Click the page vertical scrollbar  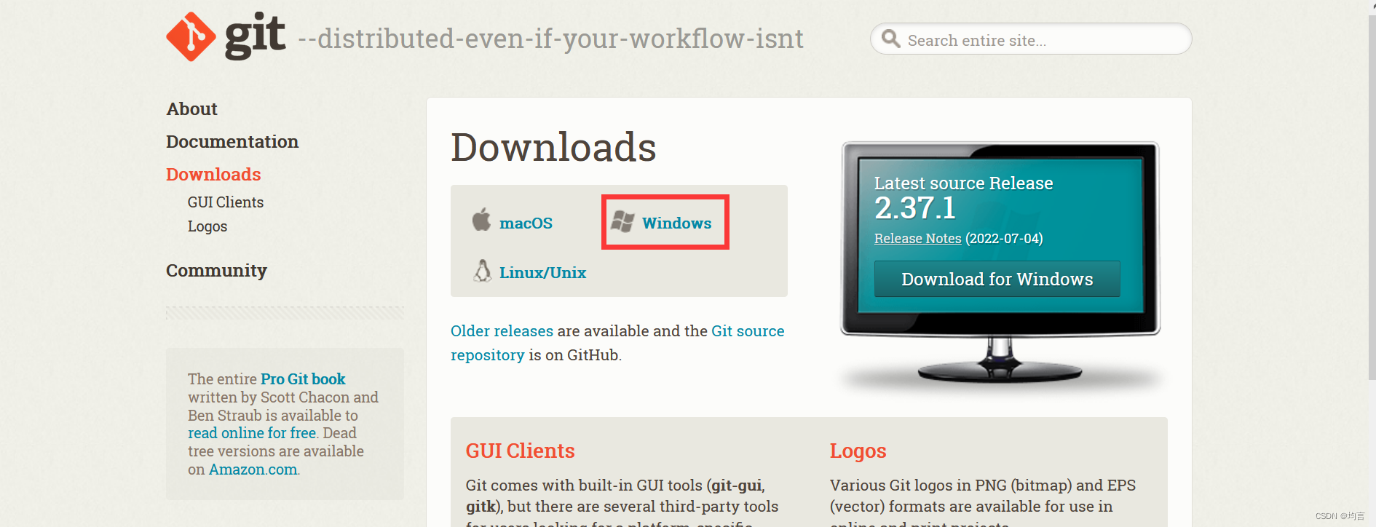pyautogui.click(x=1372, y=197)
